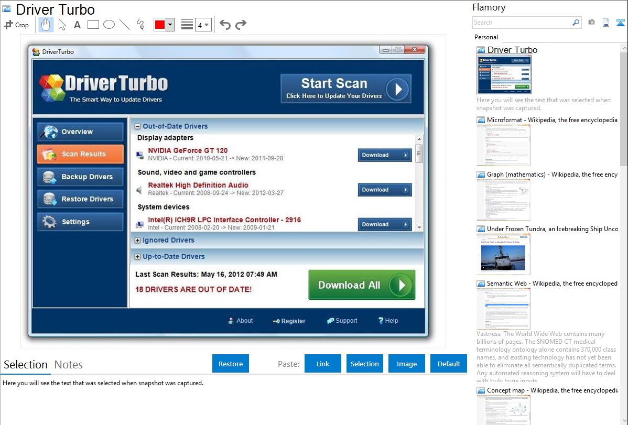Click the Default paste button
The height and width of the screenshot is (425, 628).
[x=449, y=364]
